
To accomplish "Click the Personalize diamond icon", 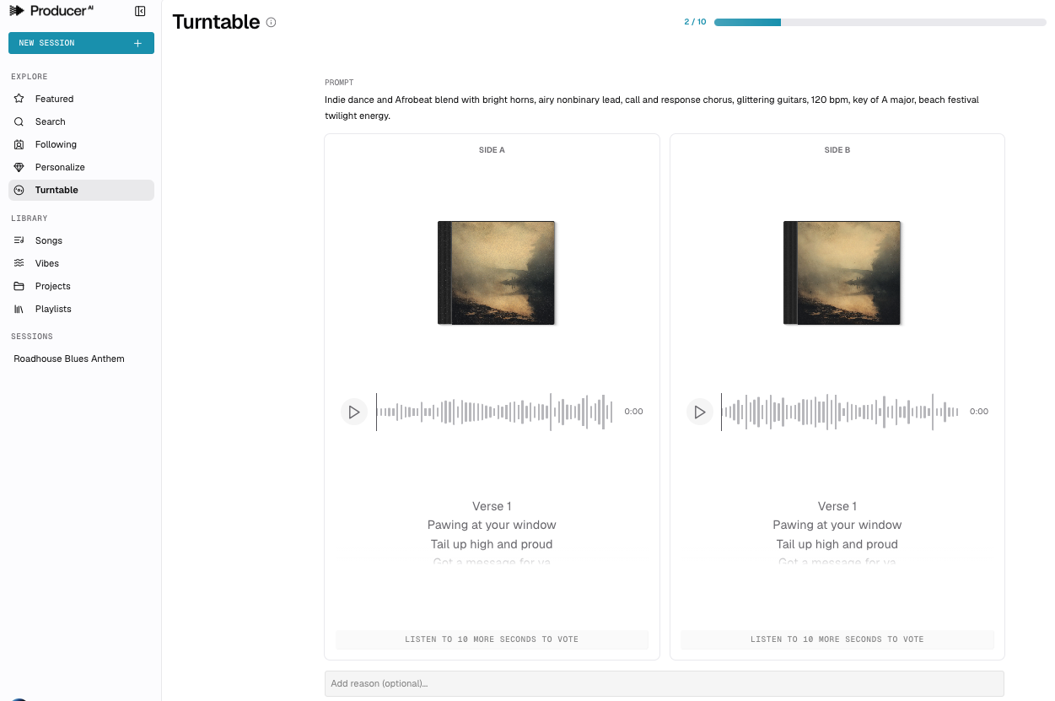I will pyautogui.click(x=19, y=167).
